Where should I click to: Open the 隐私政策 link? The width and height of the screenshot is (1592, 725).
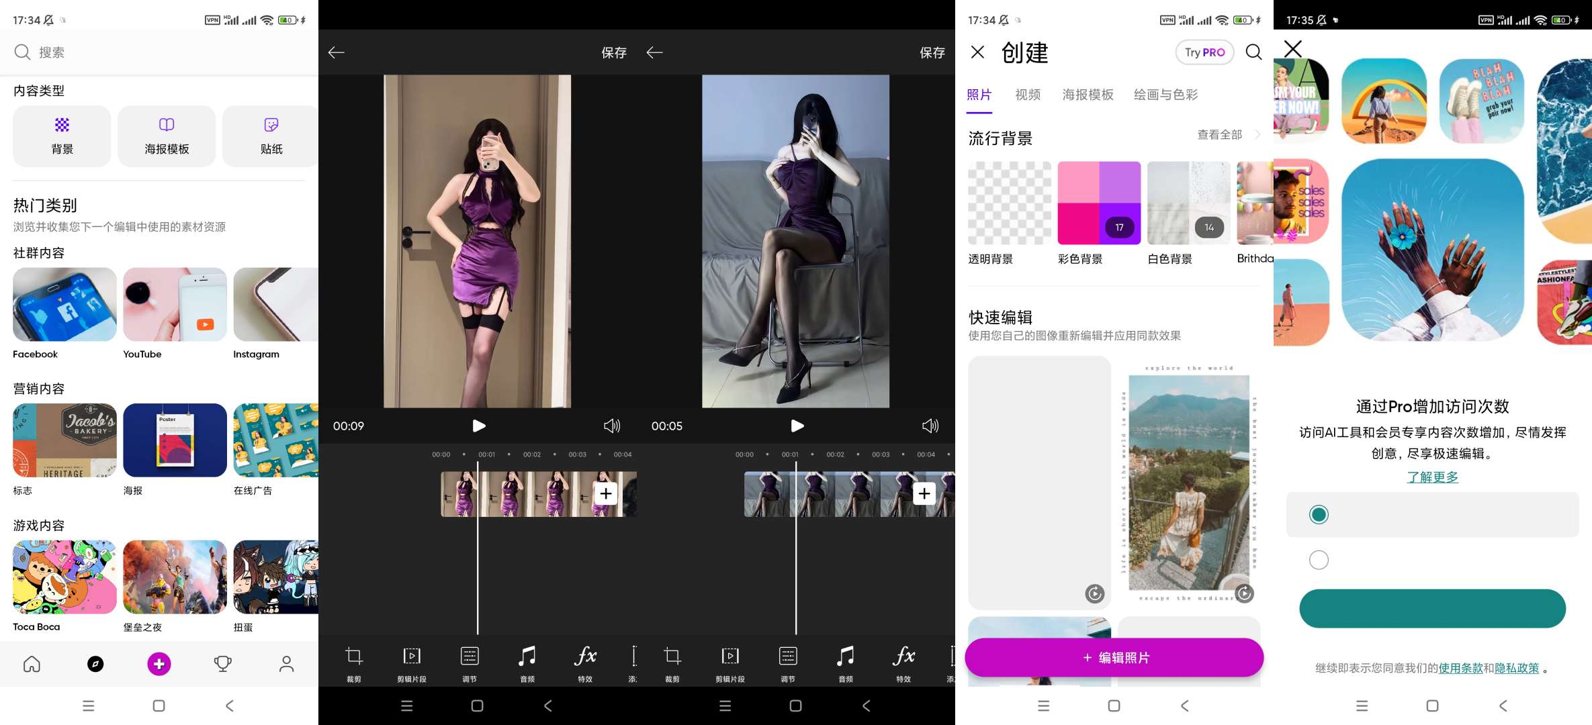1517,668
